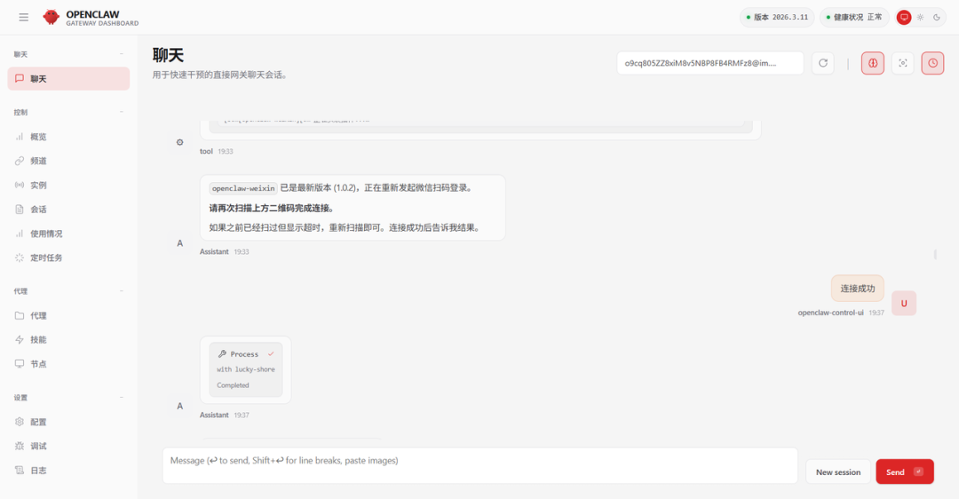Click the refresh chat icon

pos(823,63)
